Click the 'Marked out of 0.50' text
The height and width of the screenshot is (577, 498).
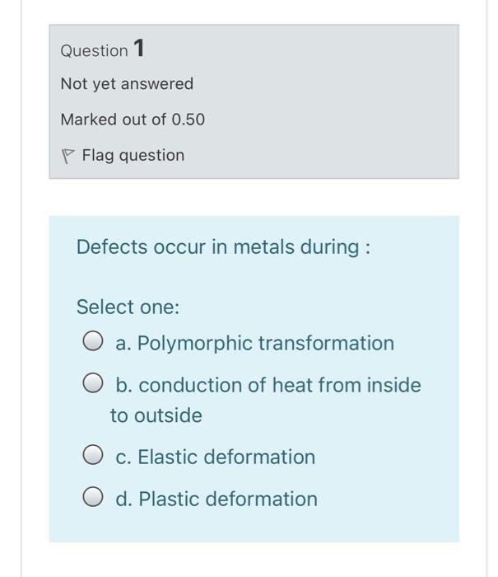click(133, 120)
